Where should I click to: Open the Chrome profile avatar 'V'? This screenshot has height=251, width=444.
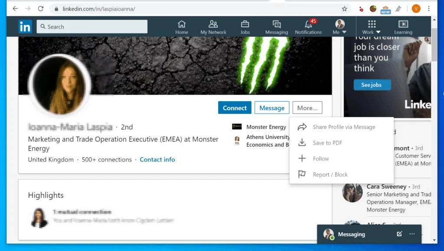[x=416, y=9]
